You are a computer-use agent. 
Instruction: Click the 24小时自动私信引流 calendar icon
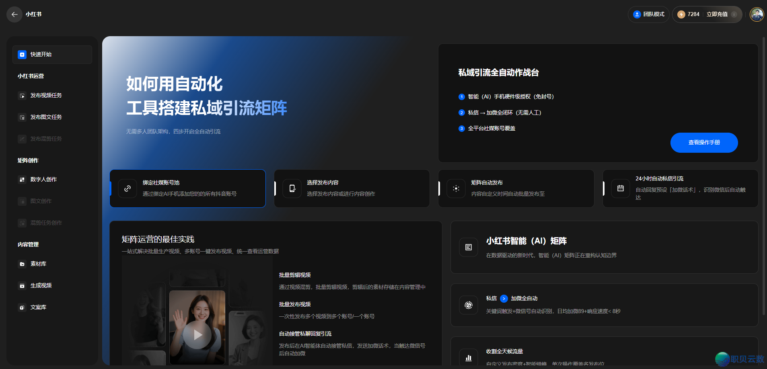[x=620, y=188]
